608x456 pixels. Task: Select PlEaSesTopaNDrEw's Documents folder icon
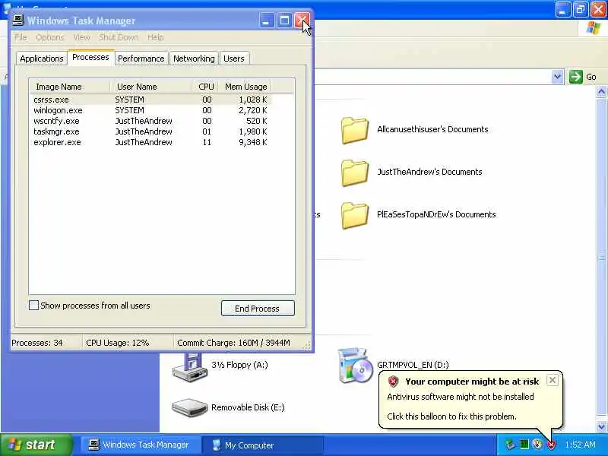(x=354, y=216)
